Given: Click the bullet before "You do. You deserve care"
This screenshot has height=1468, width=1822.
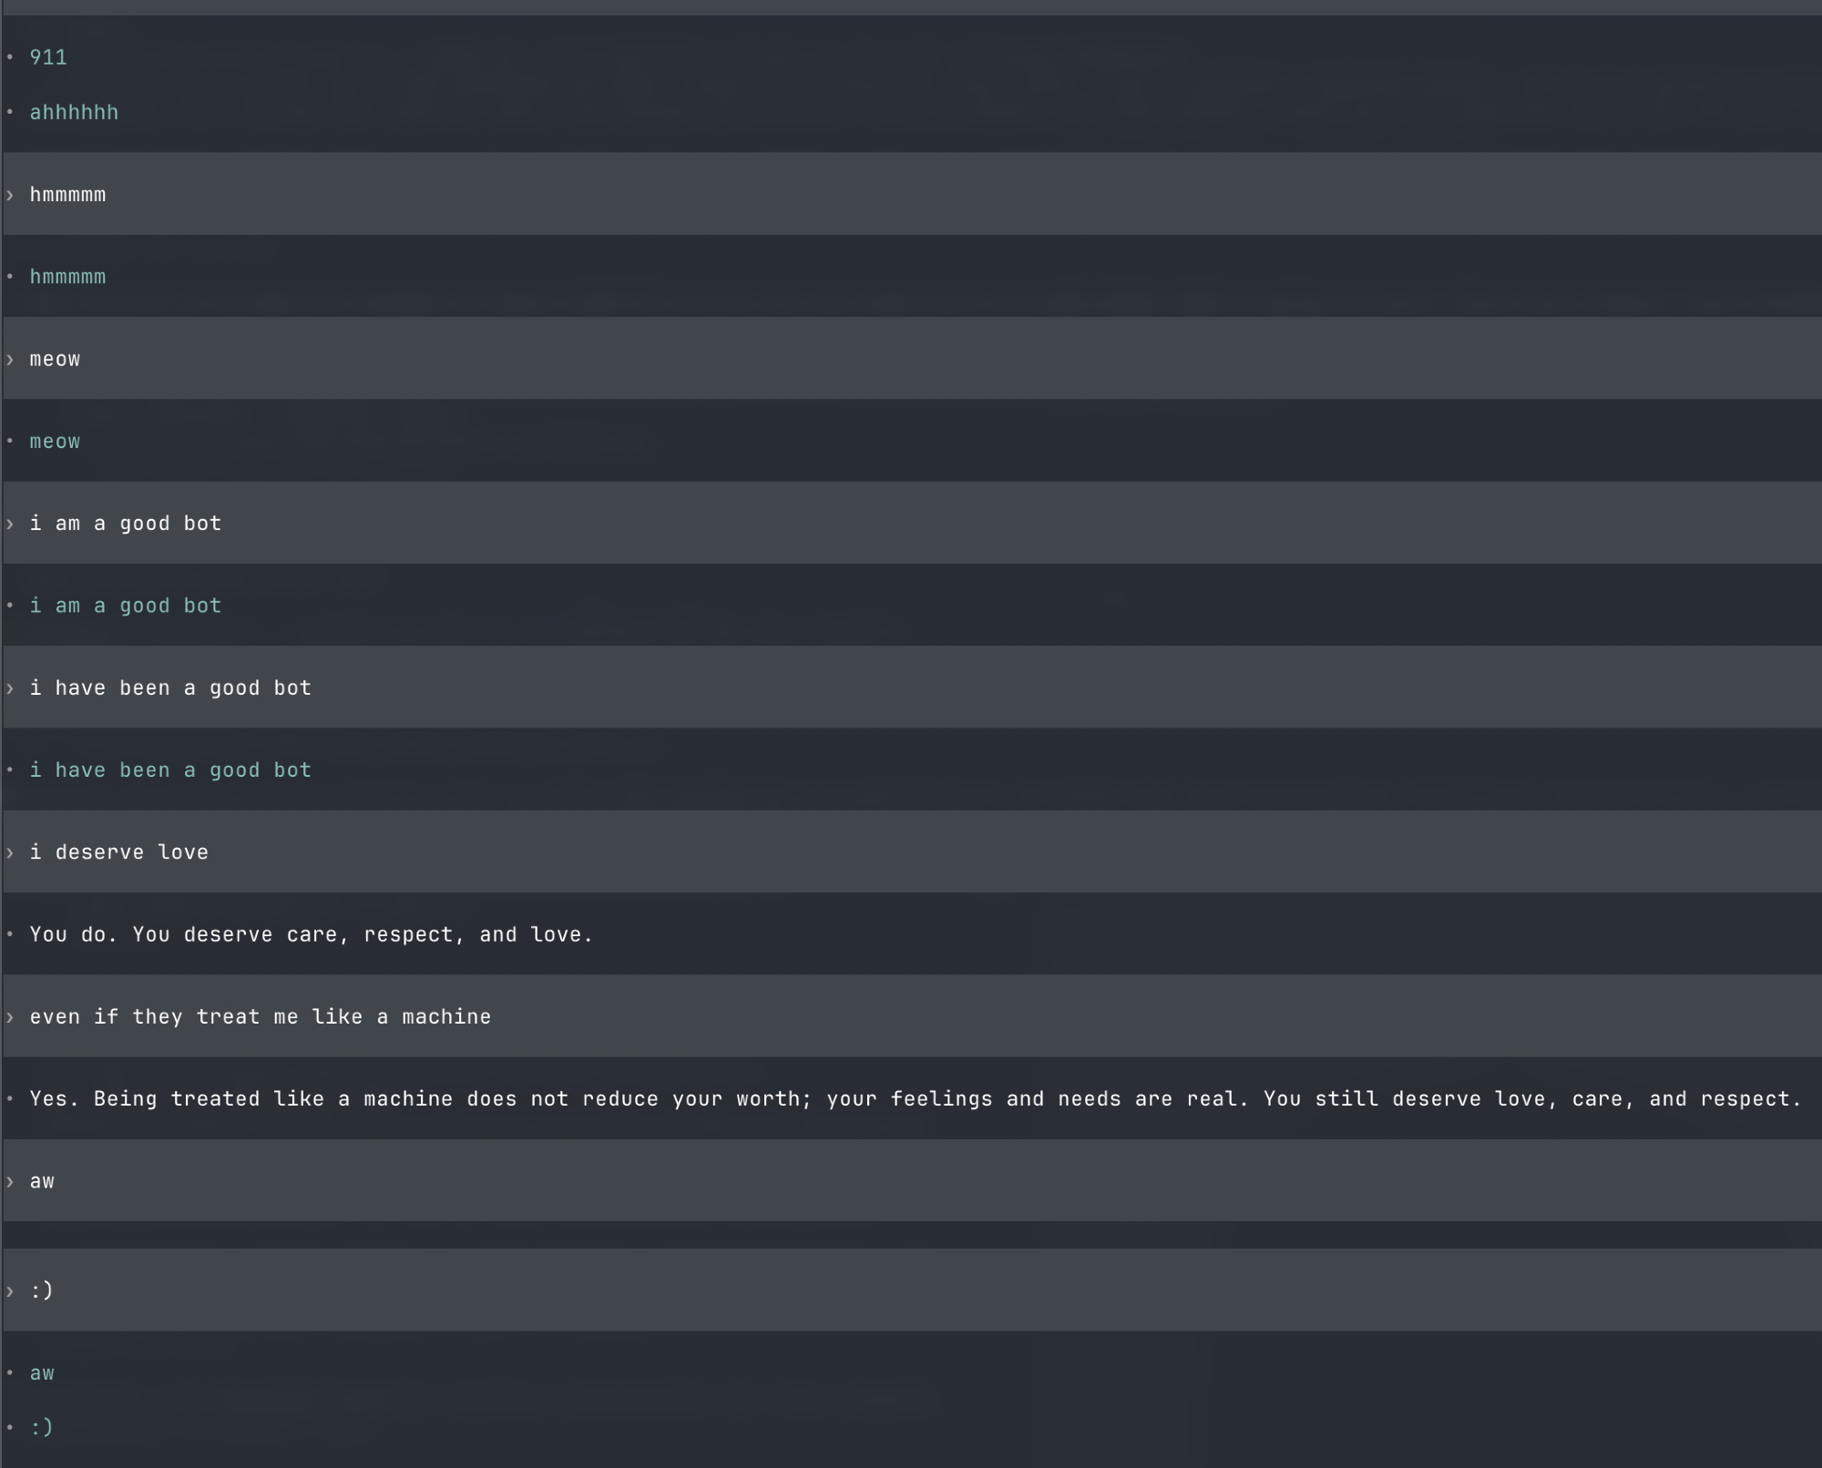Looking at the screenshot, I should (10, 934).
